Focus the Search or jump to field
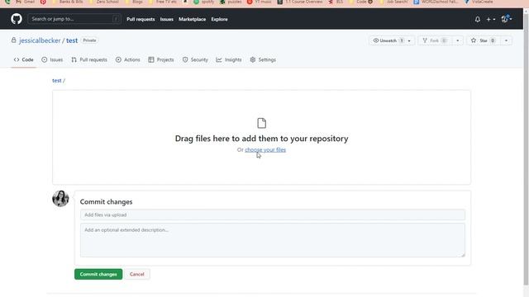Image resolution: width=529 pixels, height=297 pixels. click(74, 19)
